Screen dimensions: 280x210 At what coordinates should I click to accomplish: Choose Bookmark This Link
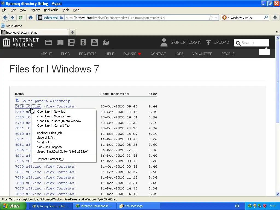tap(64, 133)
